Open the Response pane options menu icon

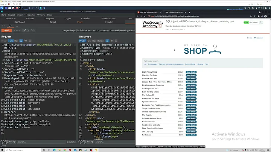116,41
